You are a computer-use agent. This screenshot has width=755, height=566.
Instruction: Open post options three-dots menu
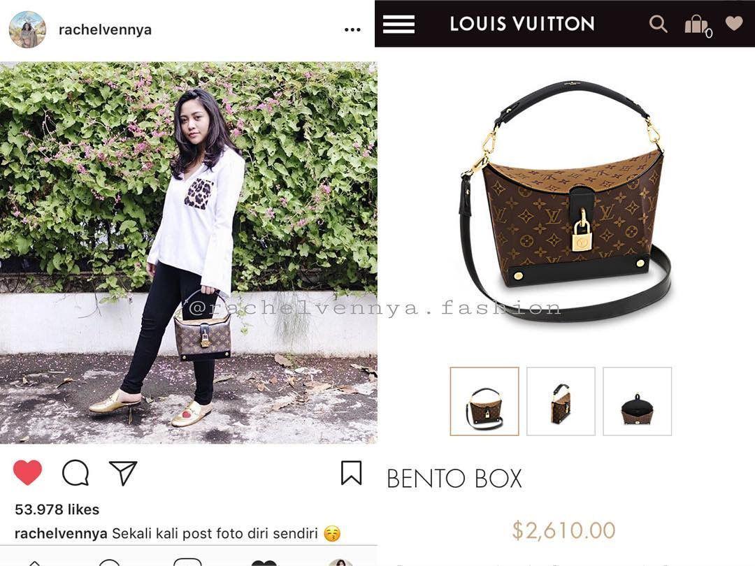point(352,30)
